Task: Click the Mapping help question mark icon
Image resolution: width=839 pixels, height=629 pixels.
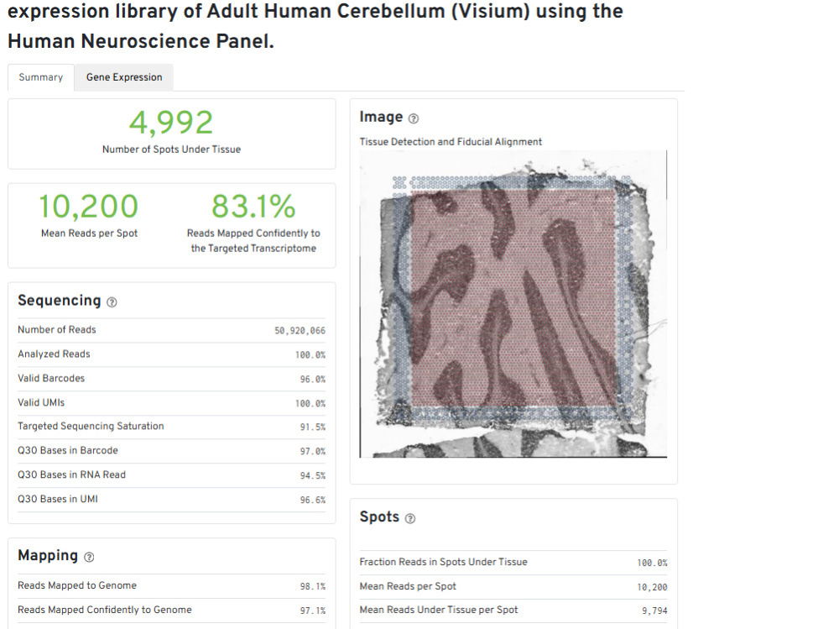Action: pyautogui.click(x=90, y=558)
